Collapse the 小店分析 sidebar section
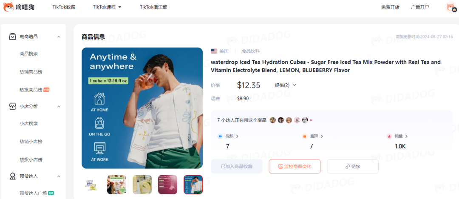The image size is (459, 199). (59, 106)
